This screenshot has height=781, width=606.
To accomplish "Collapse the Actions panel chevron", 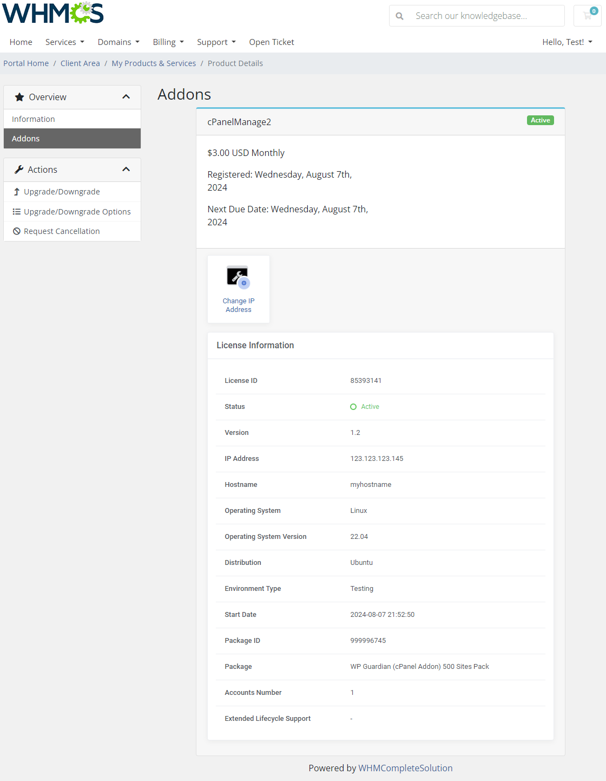I will (x=126, y=170).
